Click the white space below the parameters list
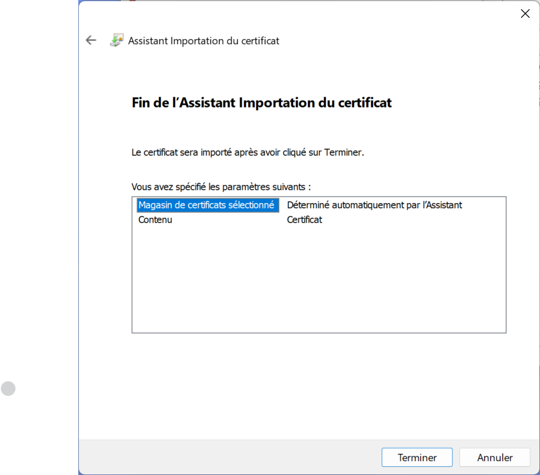The width and height of the screenshot is (540, 475). point(318,385)
